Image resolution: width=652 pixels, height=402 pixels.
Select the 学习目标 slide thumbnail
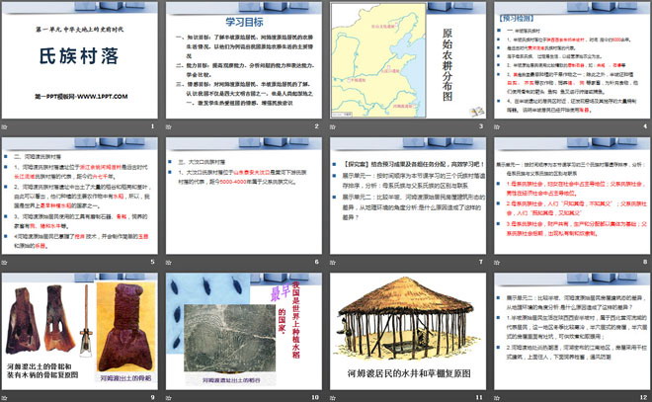click(x=243, y=60)
